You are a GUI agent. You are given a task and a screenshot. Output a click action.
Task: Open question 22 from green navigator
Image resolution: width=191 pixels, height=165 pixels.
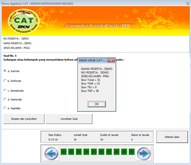pyautogui.click(x=71, y=152)
